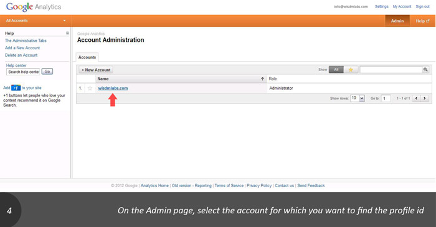Click the Account Administration heading
The width and height of the screenshot is (436, 227).
point(111,40)
